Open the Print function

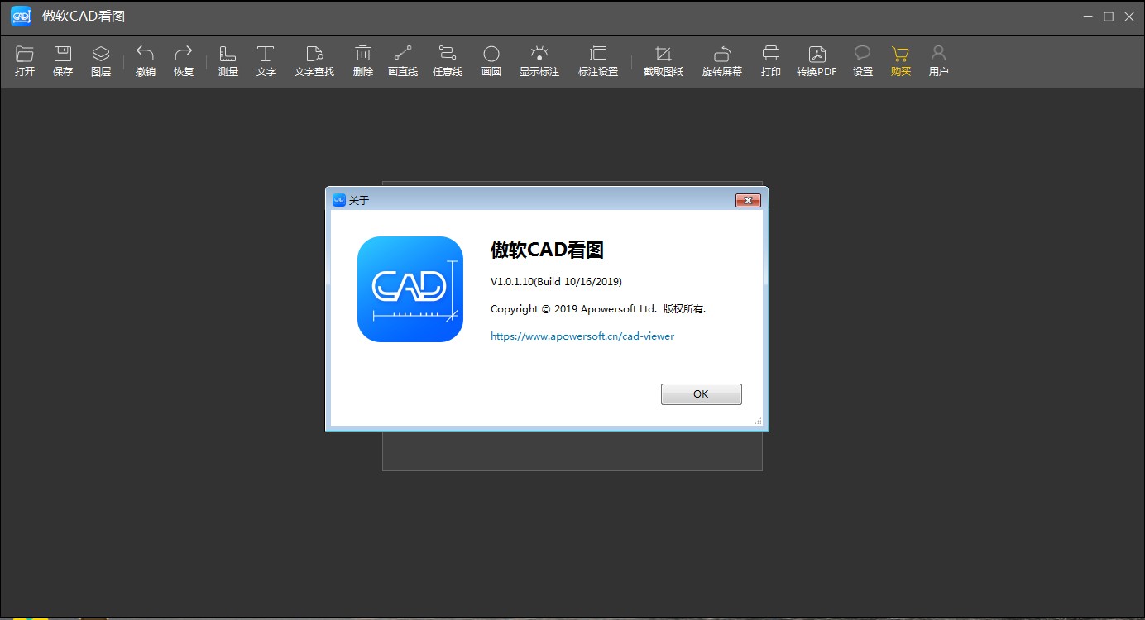pyautogui.click(x=770, y=60)
